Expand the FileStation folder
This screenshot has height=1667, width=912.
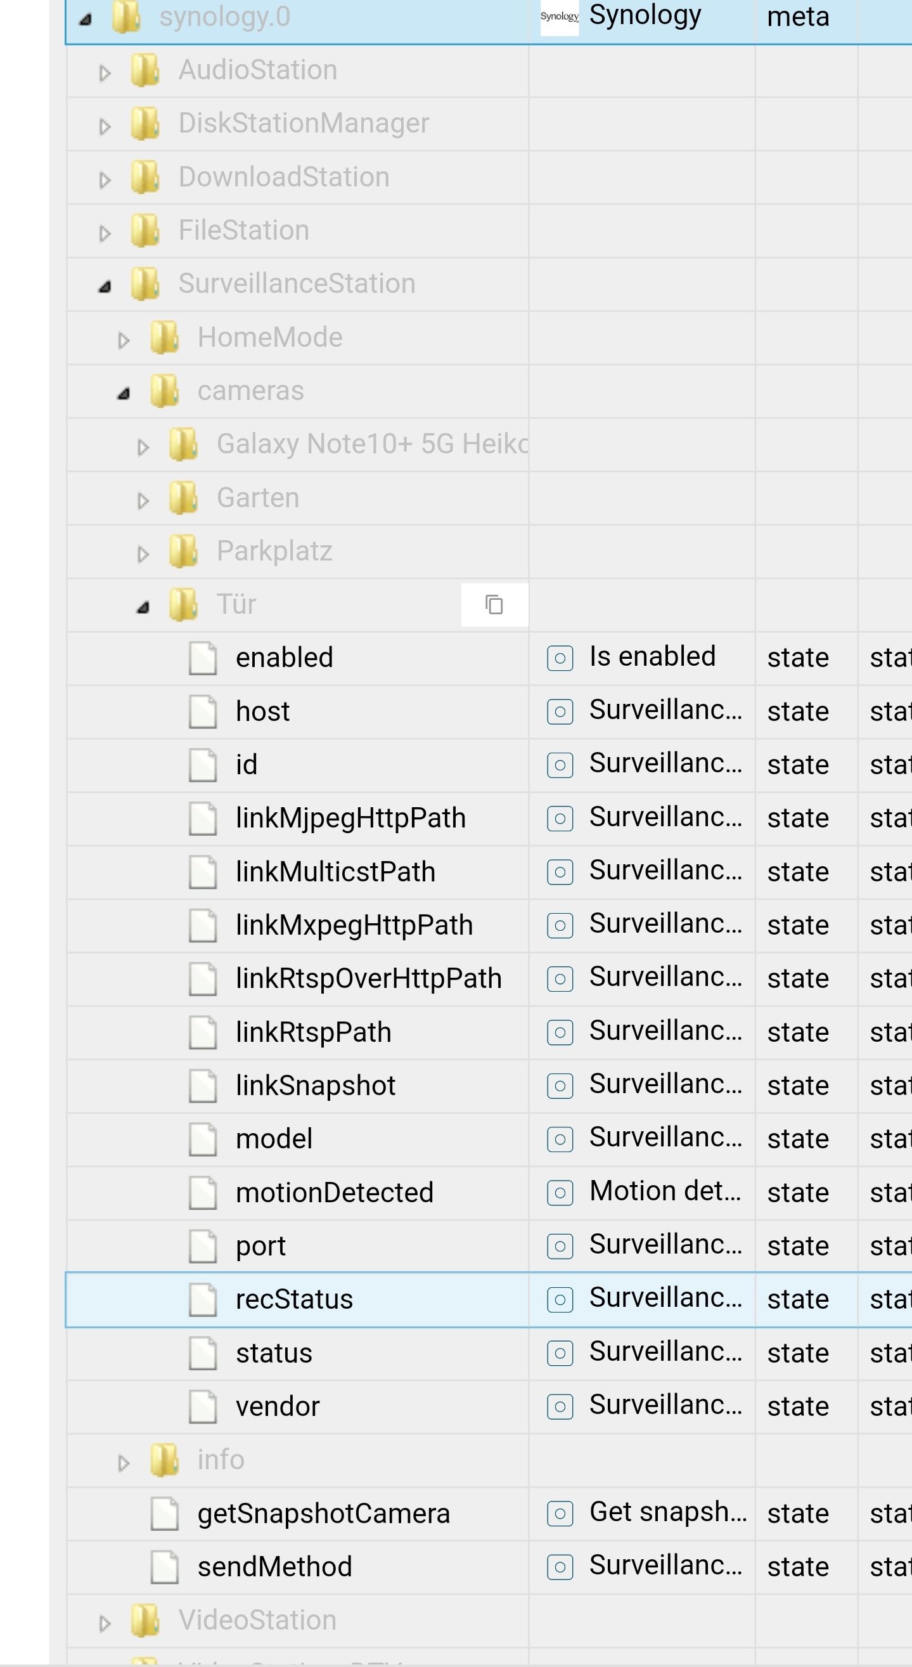click(105, 233)
